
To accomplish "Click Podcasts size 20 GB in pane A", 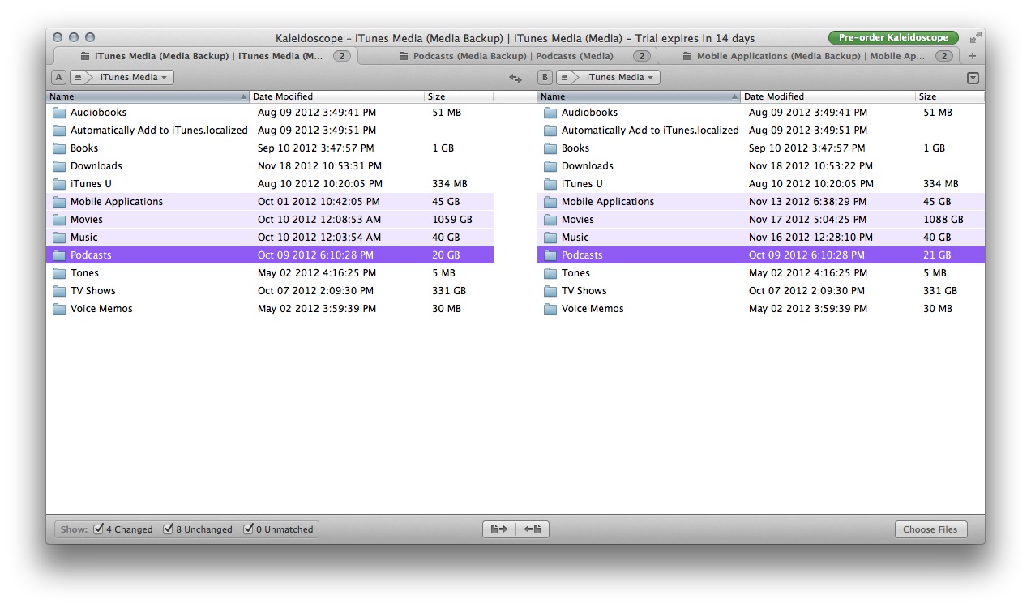I will pyautogui.click(x=446, y=255).
